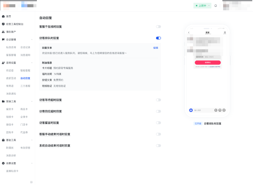Screen dimensions: 253x185
Task: Toggle on 系统自动结束对话时回复
Action: (x=158, y=145)
